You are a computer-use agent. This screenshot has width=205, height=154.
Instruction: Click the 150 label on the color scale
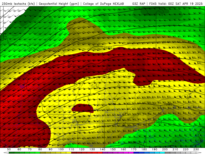(x=113, y=149)
